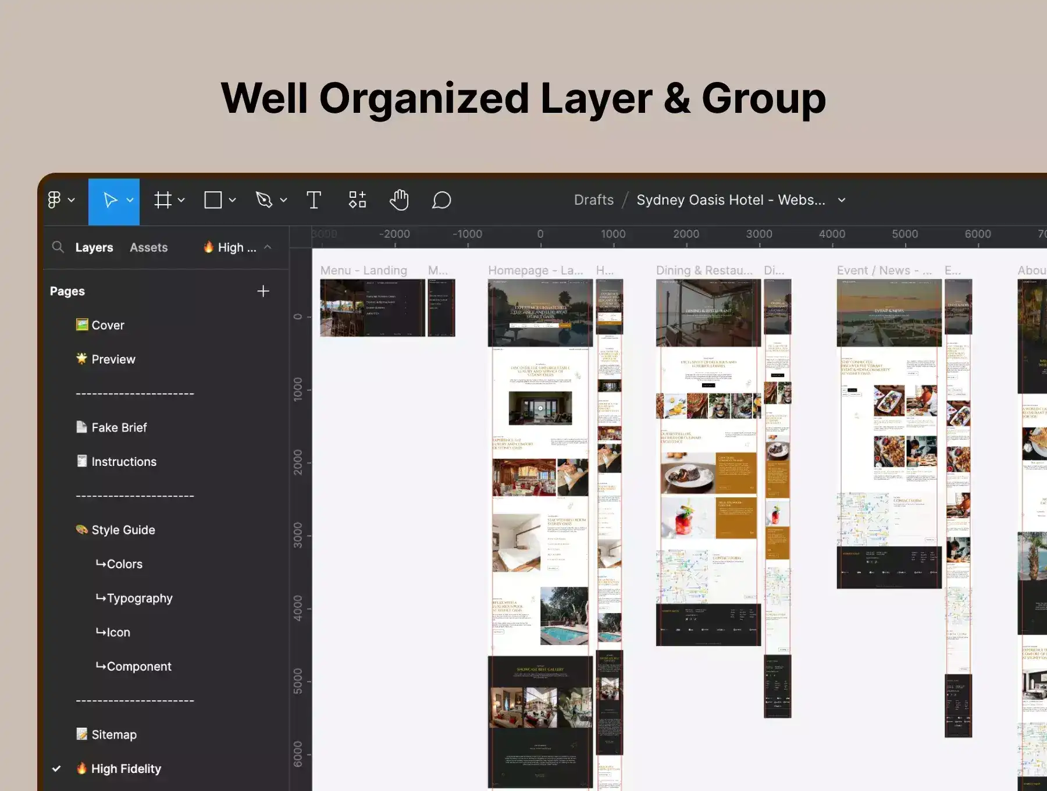Select the Move tool

109,200
